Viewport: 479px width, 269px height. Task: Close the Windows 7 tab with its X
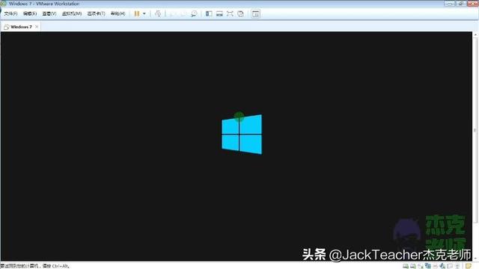(x=37, y=27)
